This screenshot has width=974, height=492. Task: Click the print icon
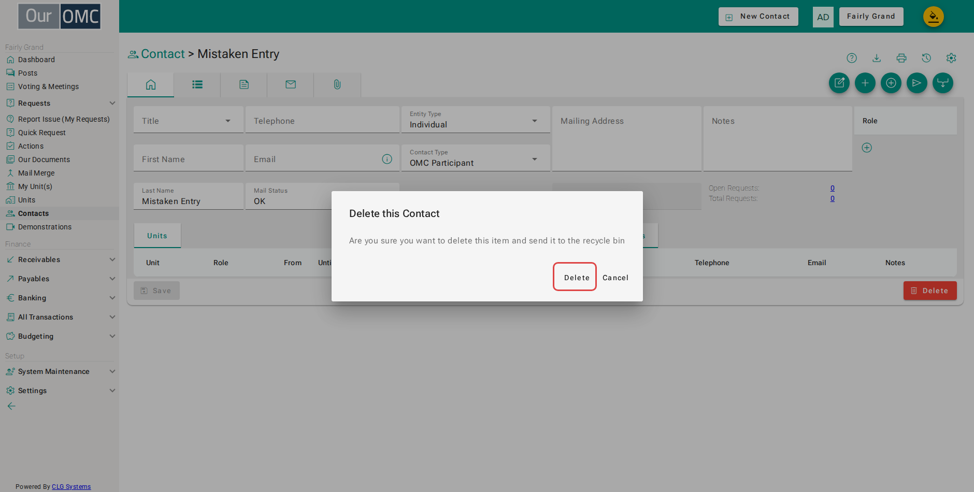[901, 58]
